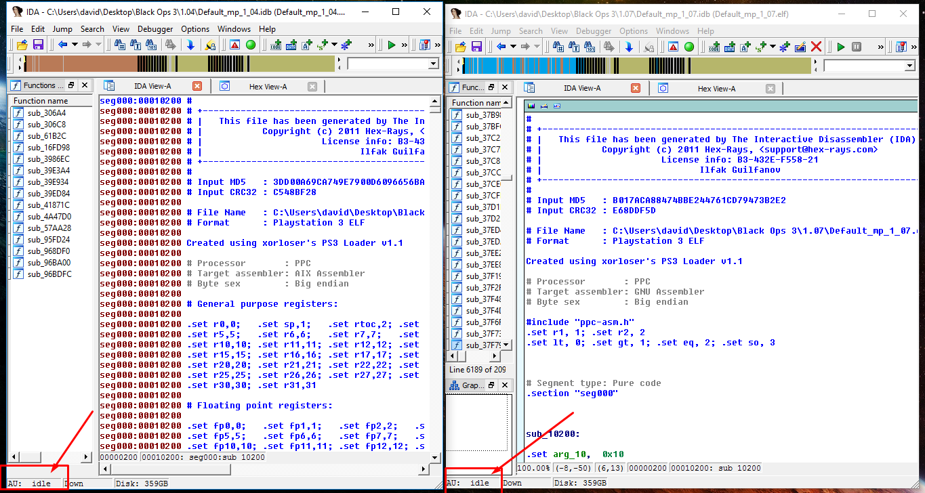925x493 pixels.
Task: Click Search binoculars icon in right IDA window
Action: tap(558, 47)
